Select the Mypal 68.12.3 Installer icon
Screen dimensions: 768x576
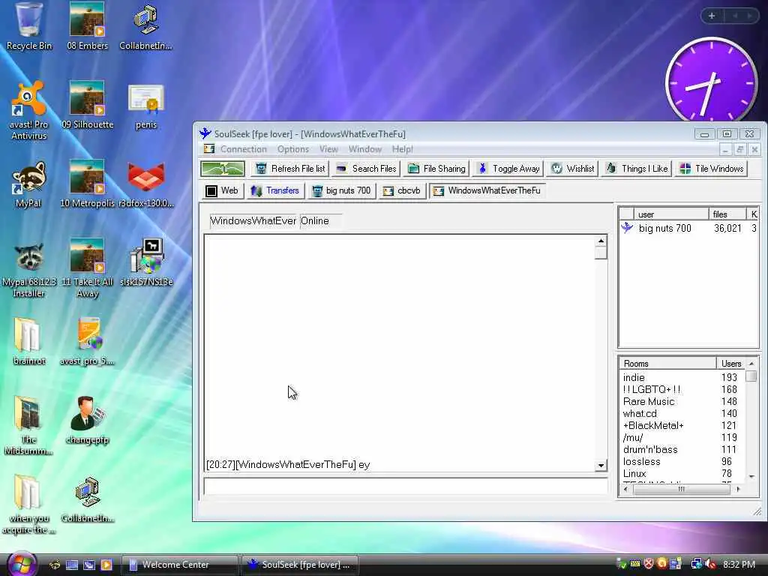[28, 268]
